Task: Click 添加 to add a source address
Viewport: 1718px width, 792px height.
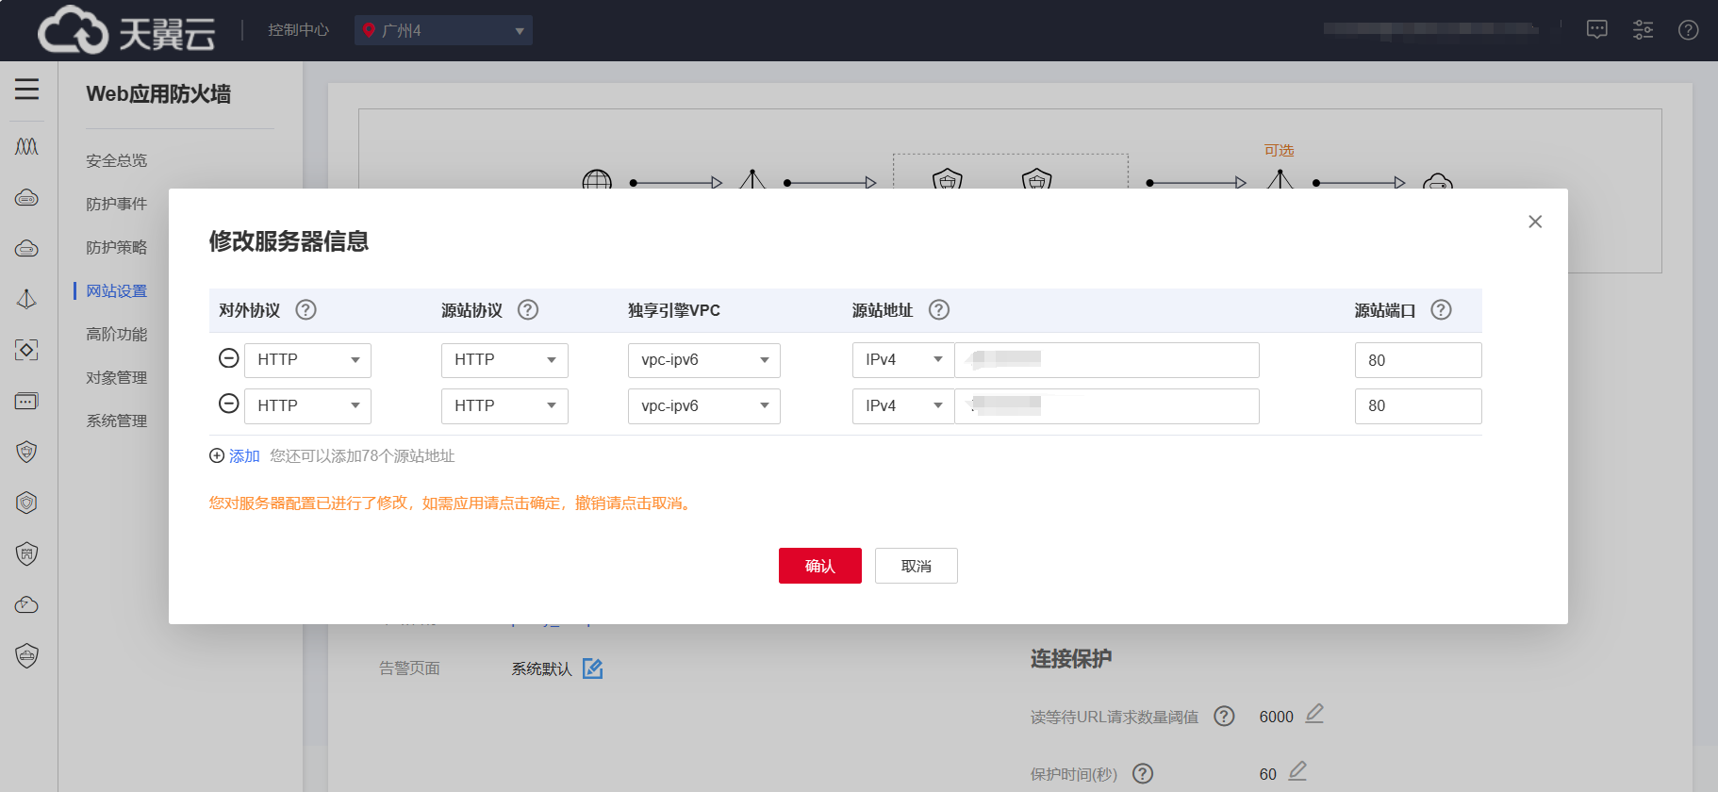Action: point(243,456)
